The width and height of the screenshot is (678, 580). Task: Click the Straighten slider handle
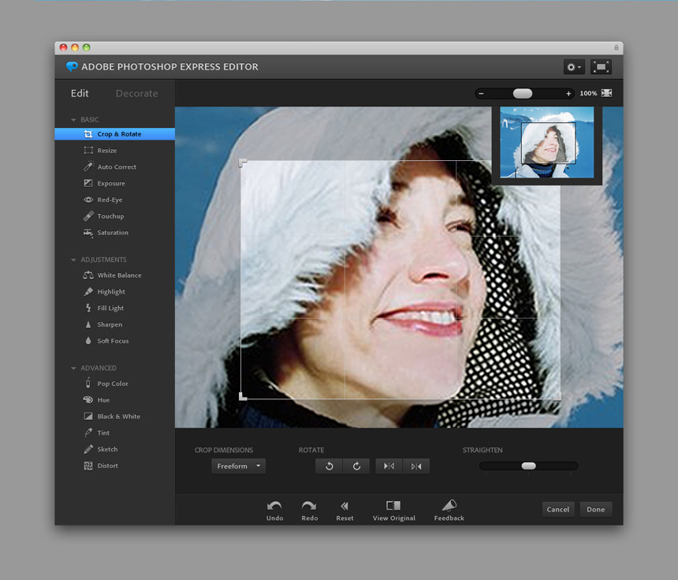(x=528, y=466)
